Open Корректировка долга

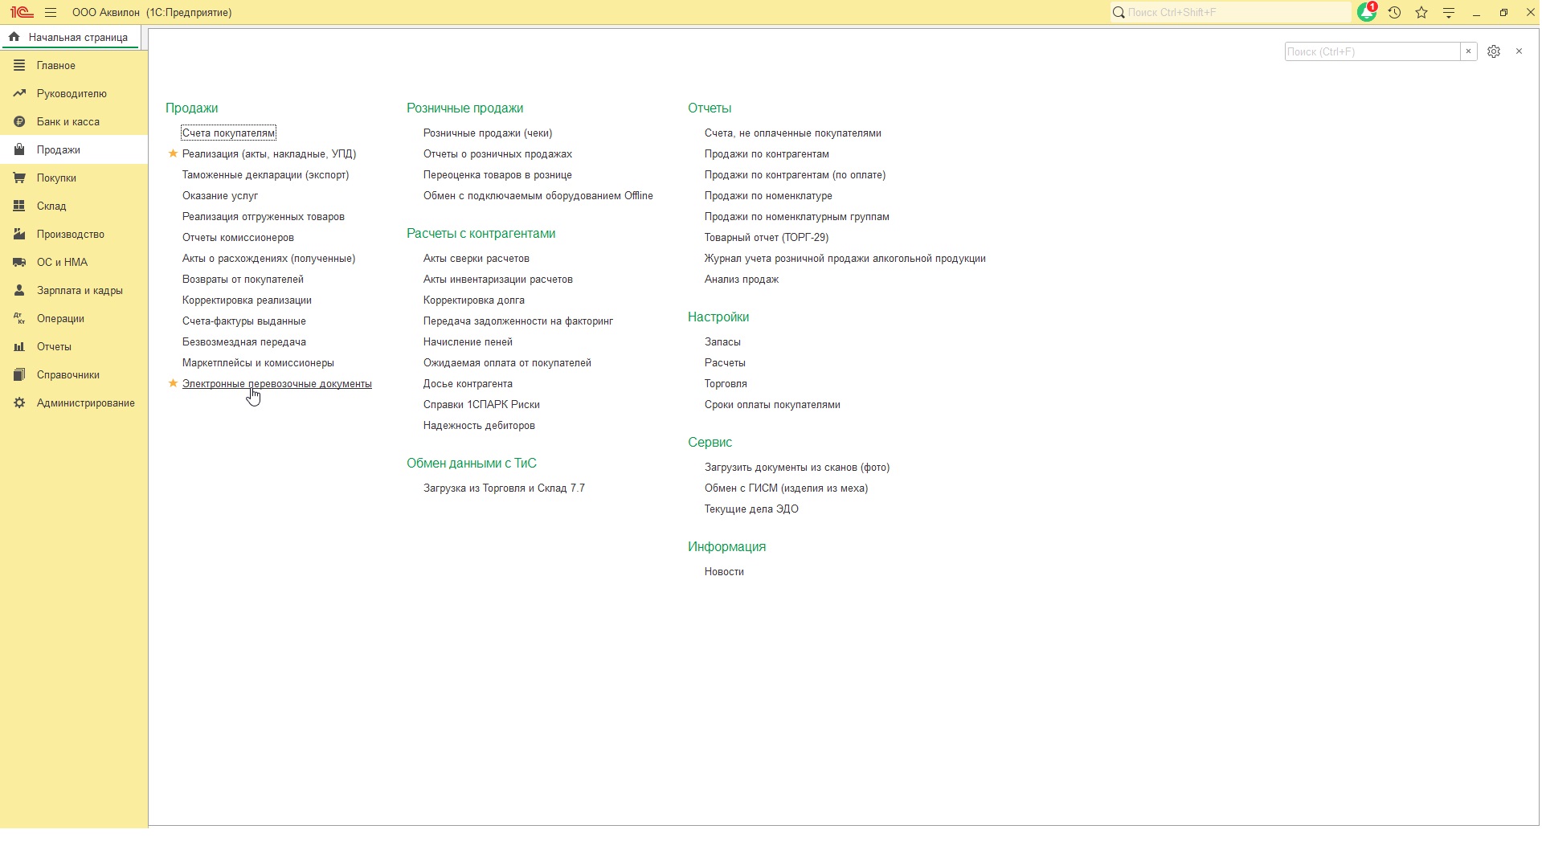tap(473, 300)
